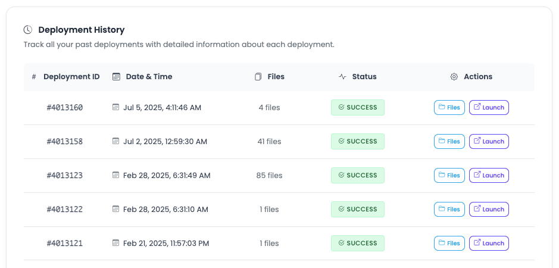
Task: Click the calendar icon next to Feb 21, 2025
Action: pos(116,244)
